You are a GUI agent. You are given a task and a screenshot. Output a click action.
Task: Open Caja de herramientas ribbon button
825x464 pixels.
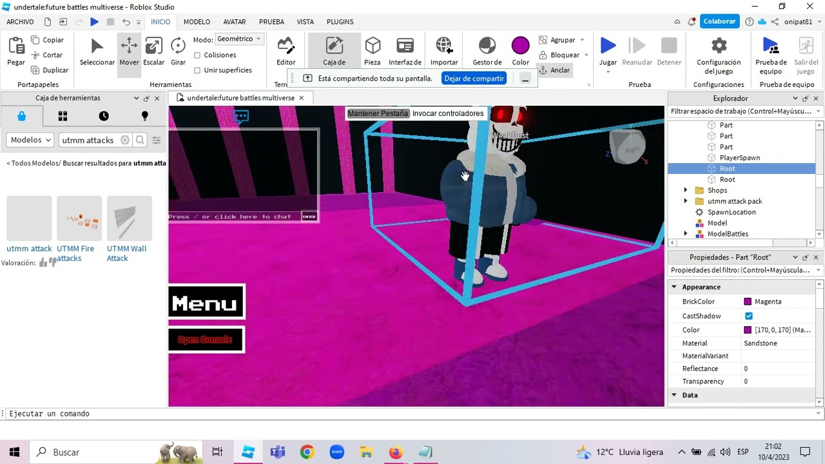coord(334,52)
